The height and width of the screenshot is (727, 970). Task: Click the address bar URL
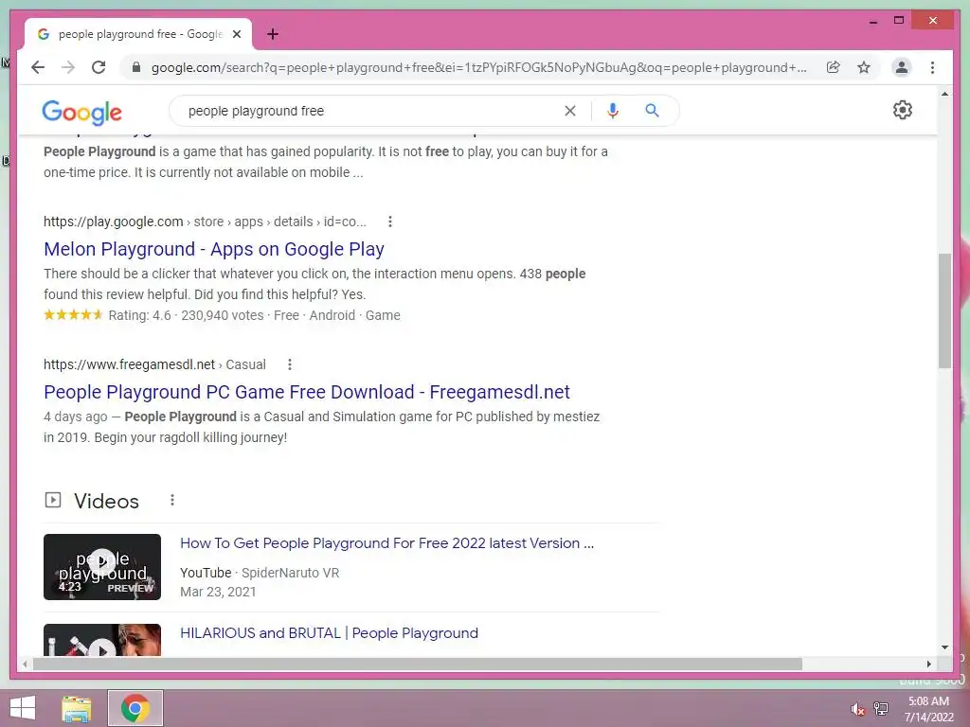479,67
